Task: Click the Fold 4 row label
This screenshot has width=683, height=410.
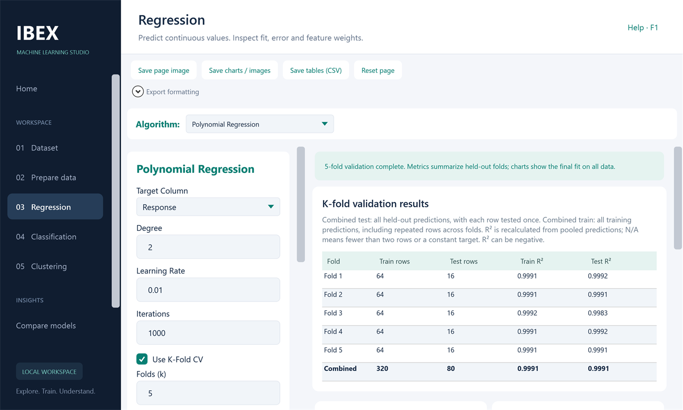Action: [x=333, y=331]
